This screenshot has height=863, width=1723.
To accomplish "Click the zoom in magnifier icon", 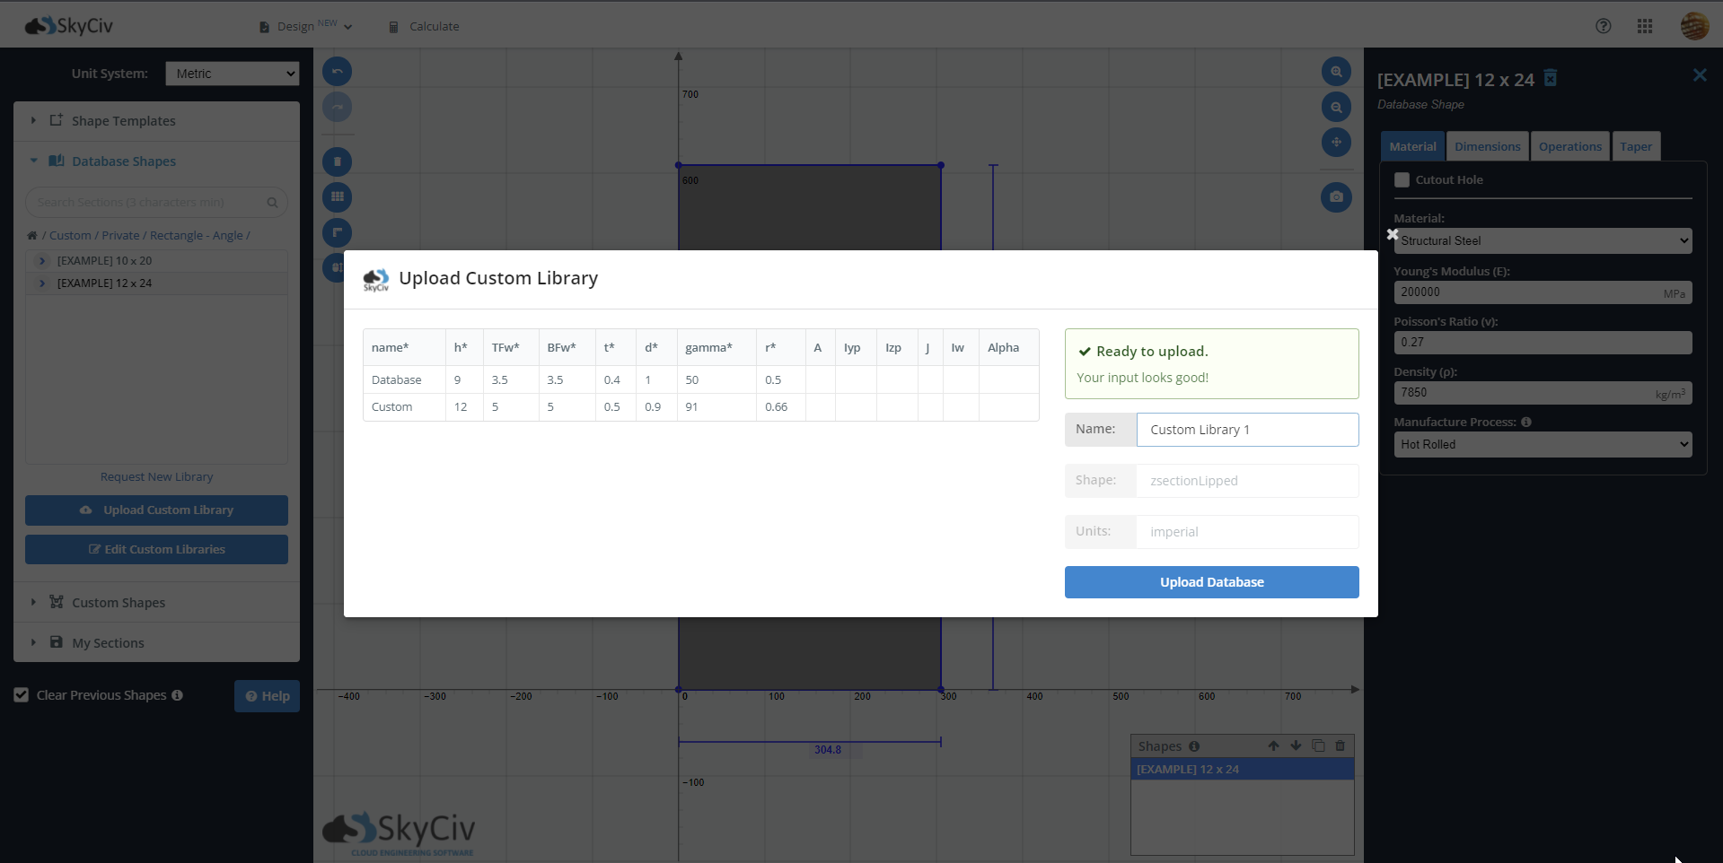I will tap(1336, 72).
